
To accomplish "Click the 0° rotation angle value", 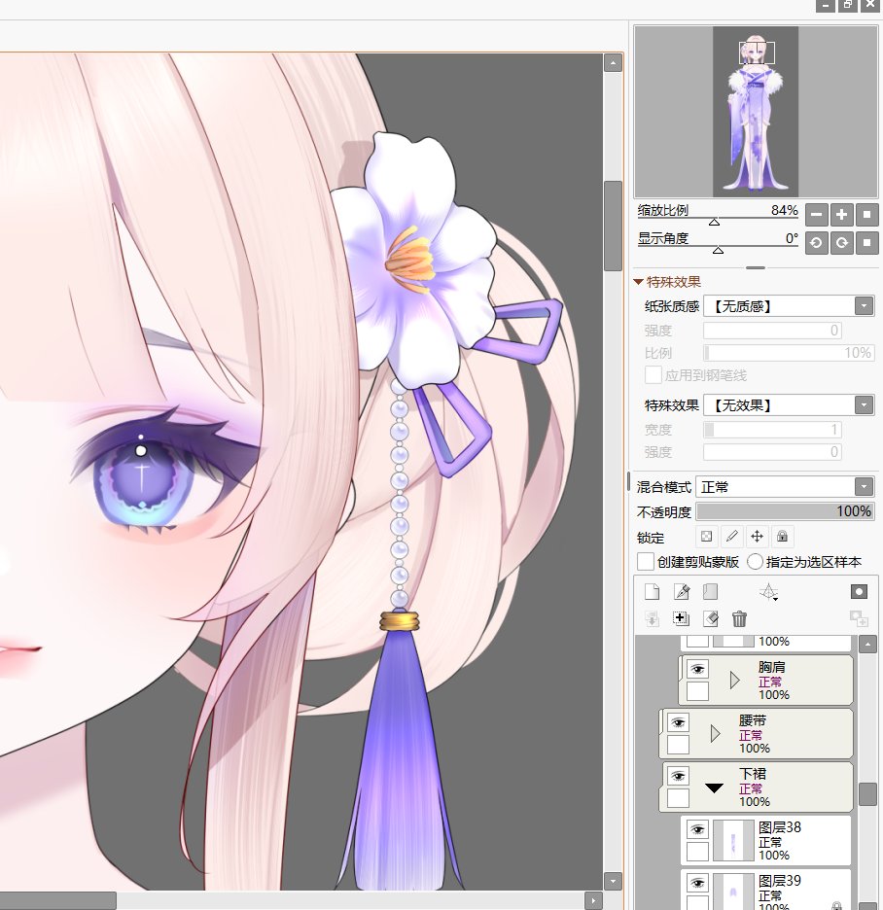I will pyautogui.click(x=792, y=238).
